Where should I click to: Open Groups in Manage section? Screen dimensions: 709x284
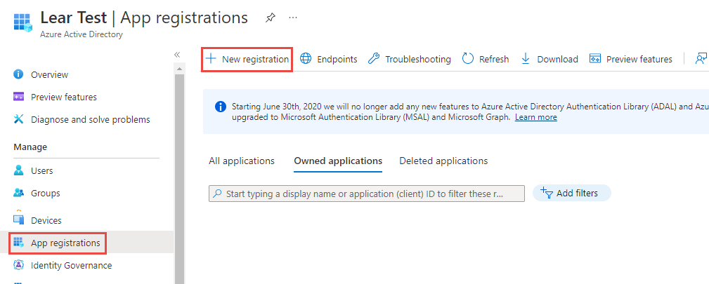tap(45, 194)
